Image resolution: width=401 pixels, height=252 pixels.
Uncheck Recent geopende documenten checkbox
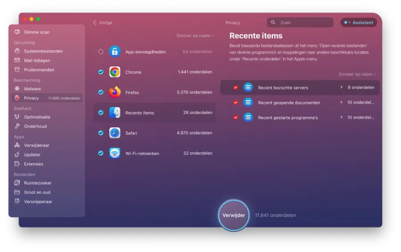click(236, 102)
